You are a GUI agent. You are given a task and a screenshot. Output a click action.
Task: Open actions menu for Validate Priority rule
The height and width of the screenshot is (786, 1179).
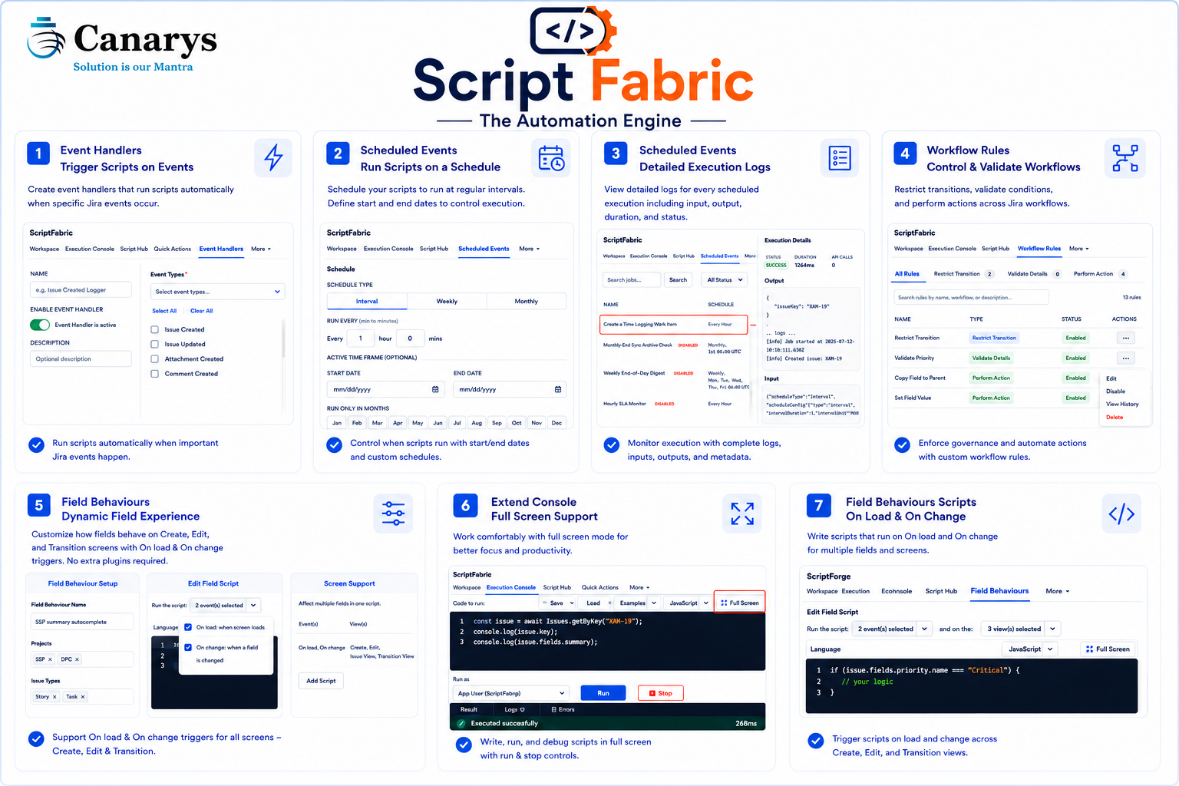click(x=1125, y=358)
